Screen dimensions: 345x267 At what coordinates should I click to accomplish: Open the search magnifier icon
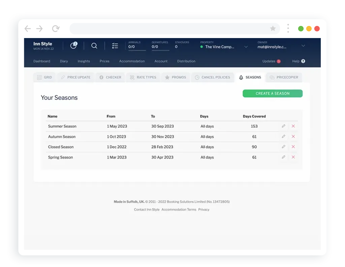click(94, 46)
